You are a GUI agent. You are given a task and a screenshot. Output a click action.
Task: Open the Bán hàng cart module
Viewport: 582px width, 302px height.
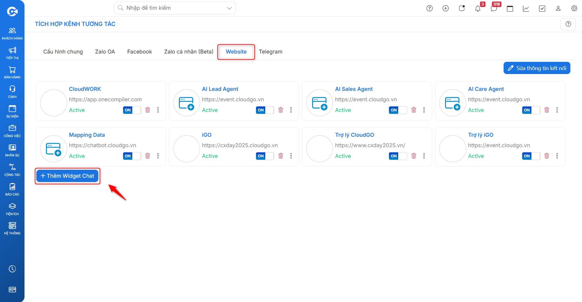(x=12, y=73)
